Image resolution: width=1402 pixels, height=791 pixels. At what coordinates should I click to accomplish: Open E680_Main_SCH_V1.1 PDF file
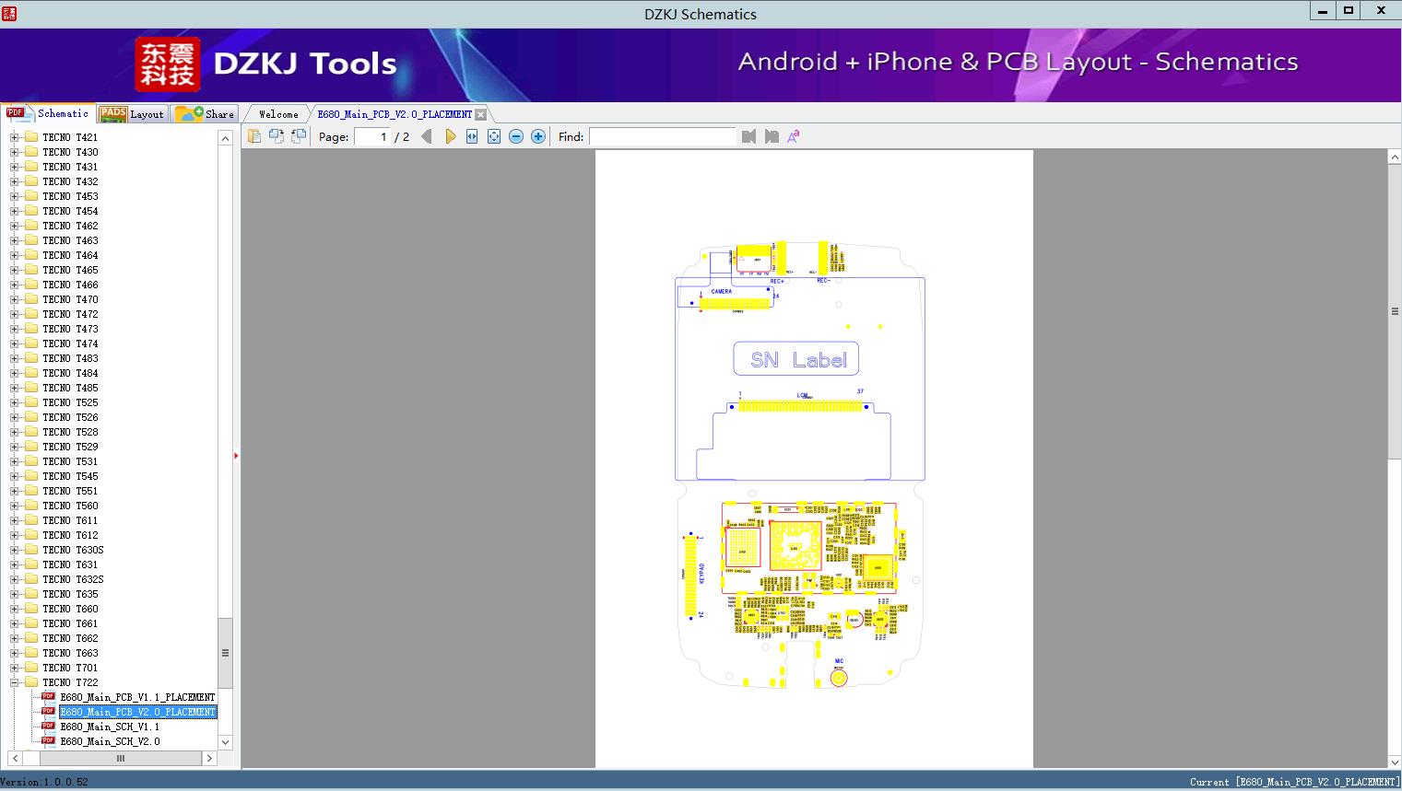[x=110, y=727]
